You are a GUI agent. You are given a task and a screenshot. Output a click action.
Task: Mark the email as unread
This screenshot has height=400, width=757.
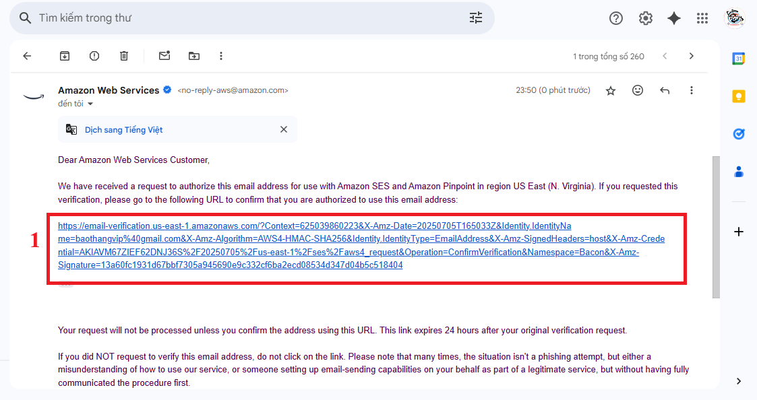(164, 55)
